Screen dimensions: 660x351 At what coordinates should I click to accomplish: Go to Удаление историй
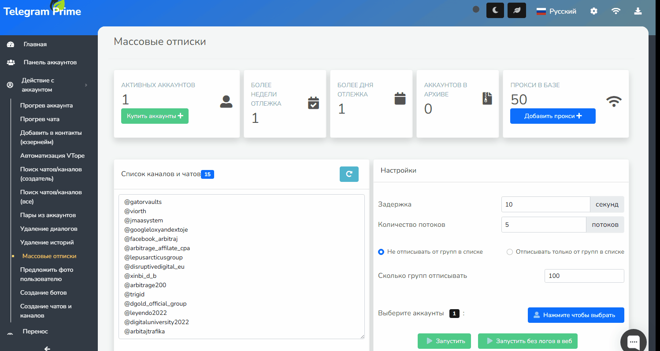pos(47,243)
